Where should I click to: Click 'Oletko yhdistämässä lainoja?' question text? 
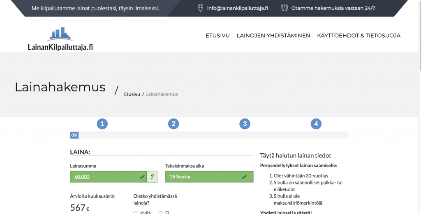click(155, 200)
